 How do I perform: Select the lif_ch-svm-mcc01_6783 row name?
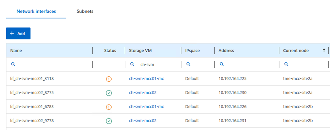click(x=32, y=107)
